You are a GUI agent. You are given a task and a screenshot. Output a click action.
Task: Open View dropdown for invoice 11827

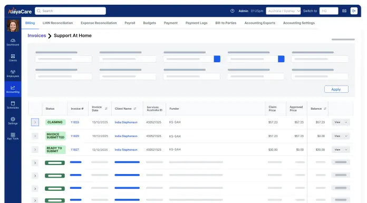(x=341, y=150)
